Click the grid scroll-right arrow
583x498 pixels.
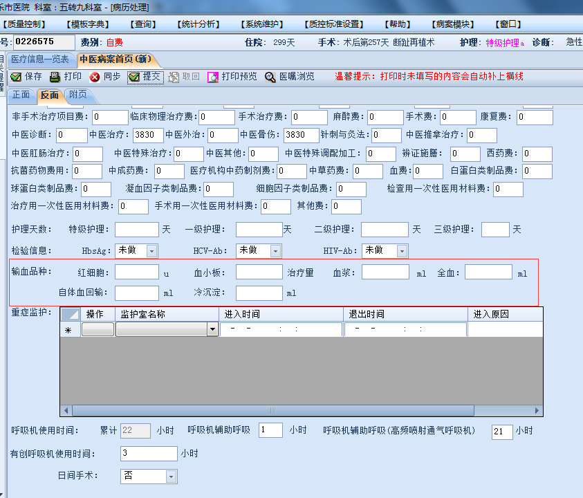pos(537,411)
